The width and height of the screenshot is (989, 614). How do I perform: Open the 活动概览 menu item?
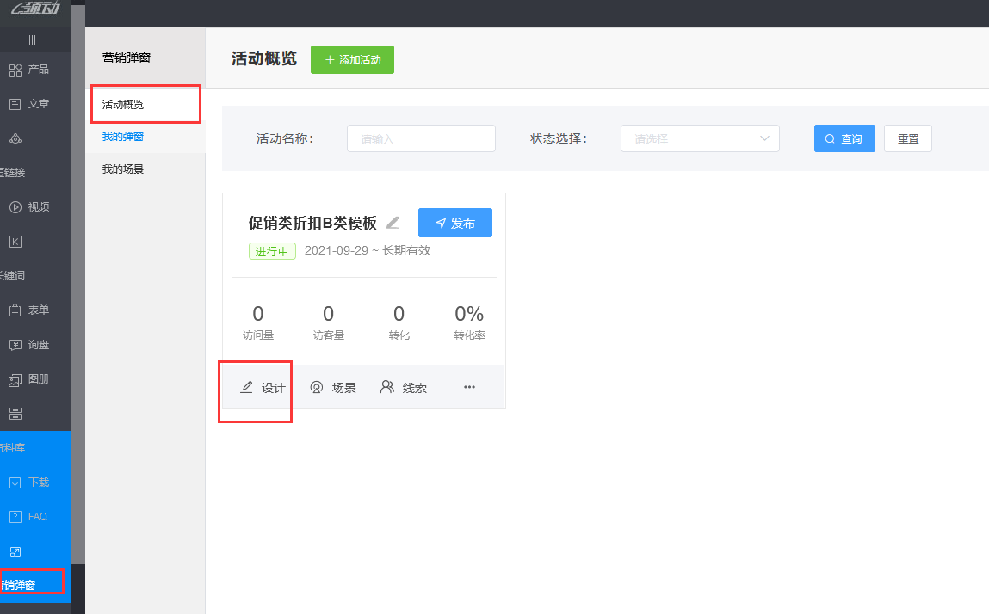(123, 105)
